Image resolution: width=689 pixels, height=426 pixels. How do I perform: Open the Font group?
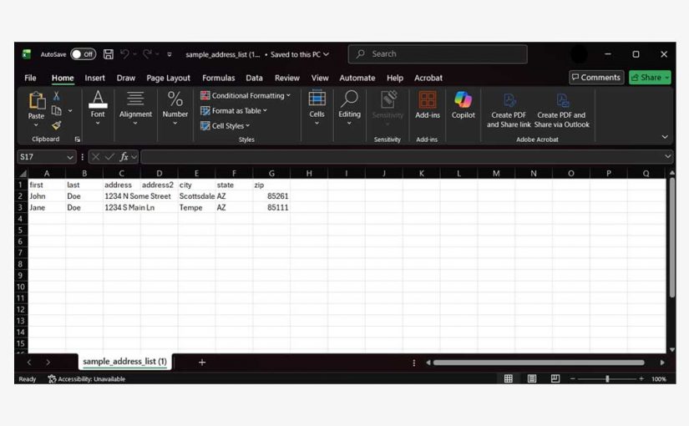click(98, 108)
